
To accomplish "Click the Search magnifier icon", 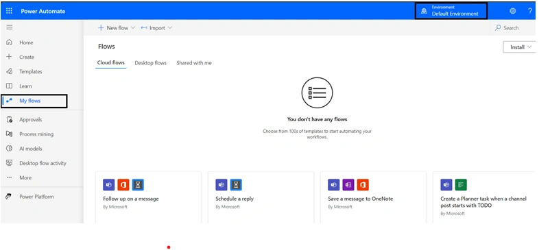I will pos(497,28).
